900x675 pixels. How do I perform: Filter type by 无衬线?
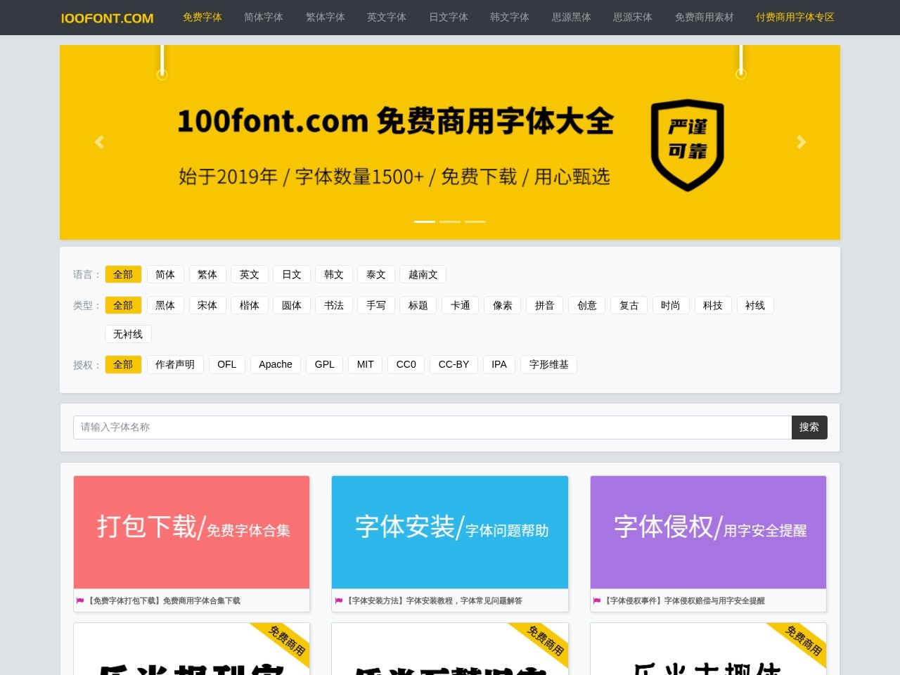click(x=128, y=334)
